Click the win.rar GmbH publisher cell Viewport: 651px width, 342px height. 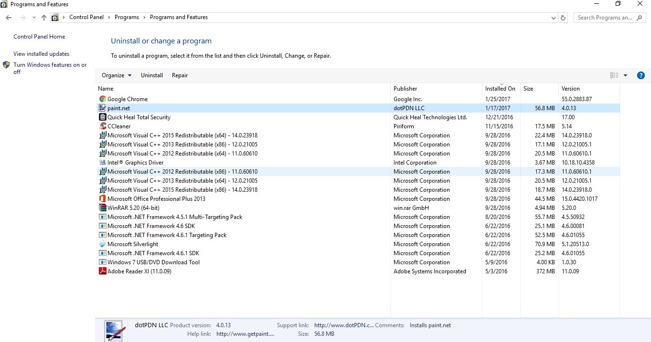(411, 208)
